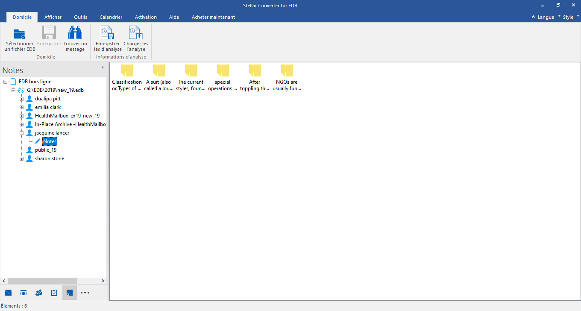581x311 pixels.
Task: Select jacquine lancer mailbox
Action: tap(52, 133)
